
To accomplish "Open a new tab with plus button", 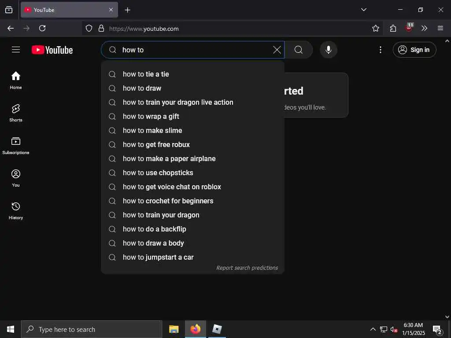I will [127, 10].
